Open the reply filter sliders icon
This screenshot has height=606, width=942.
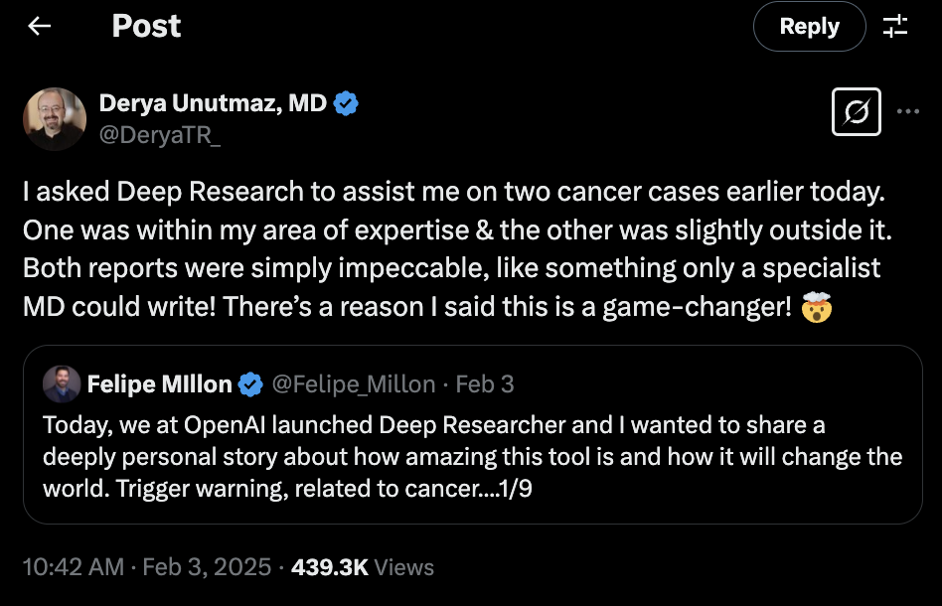tap(895, 27)
